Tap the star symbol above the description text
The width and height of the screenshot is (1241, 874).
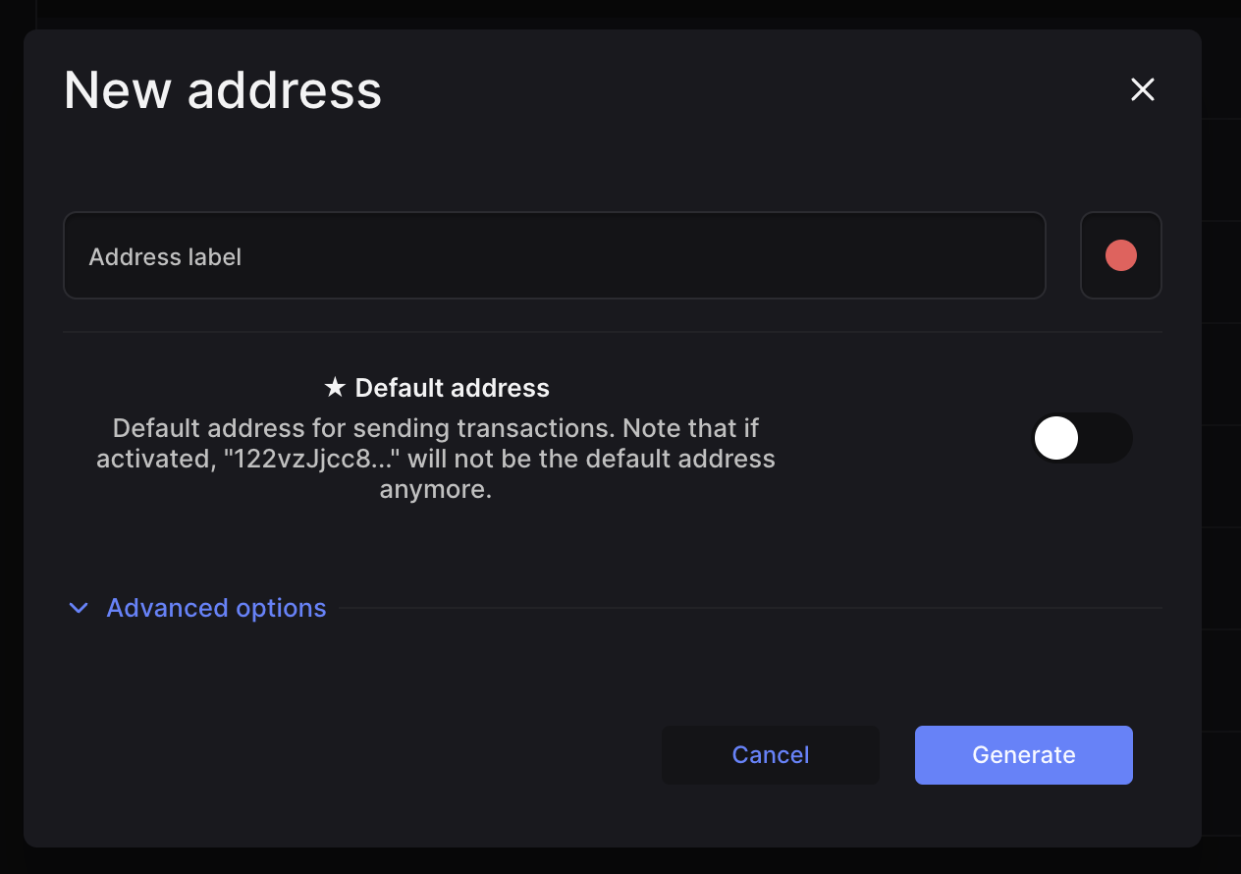(334, 387)
